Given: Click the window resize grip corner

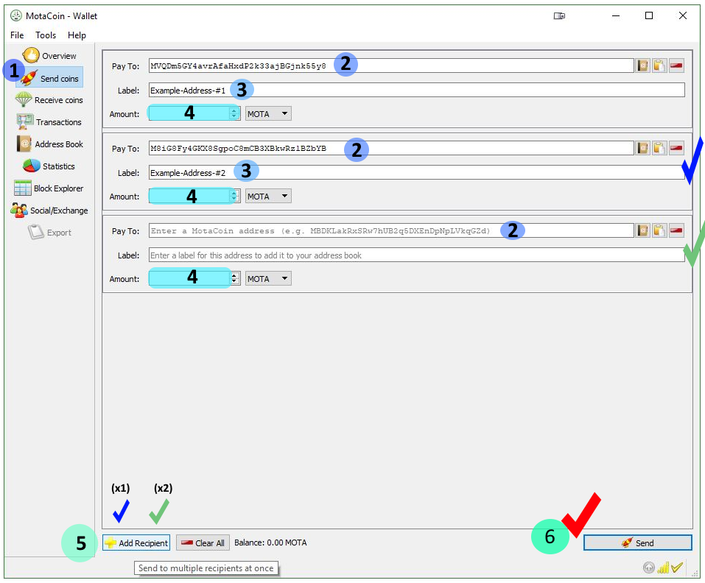Looking at the screenshot, I should point(694,572).
